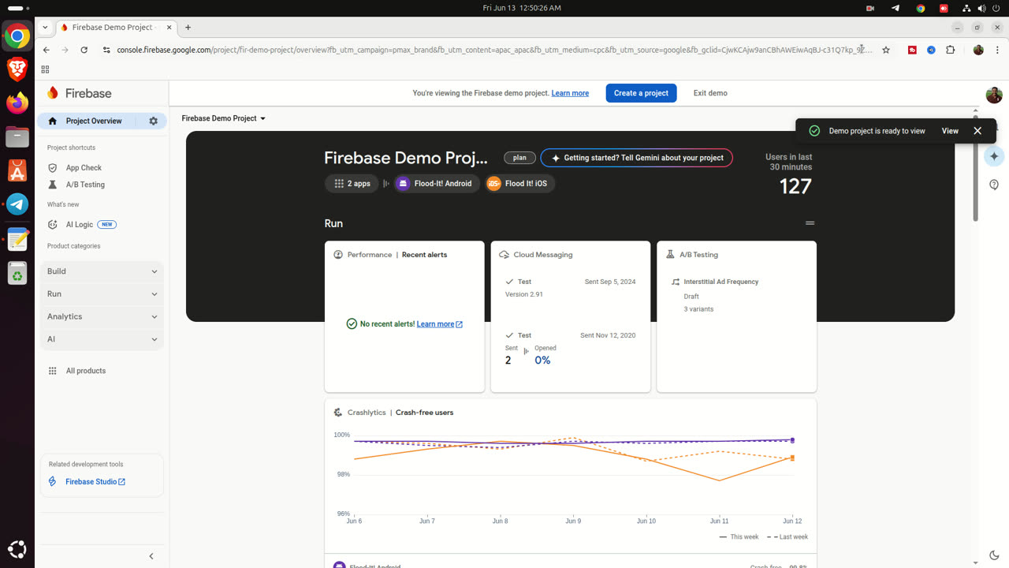The height and width of the screenshot is (568, 1009).
Task: Open AI Logic in sidebar
Action: click(x=80, y=224)
